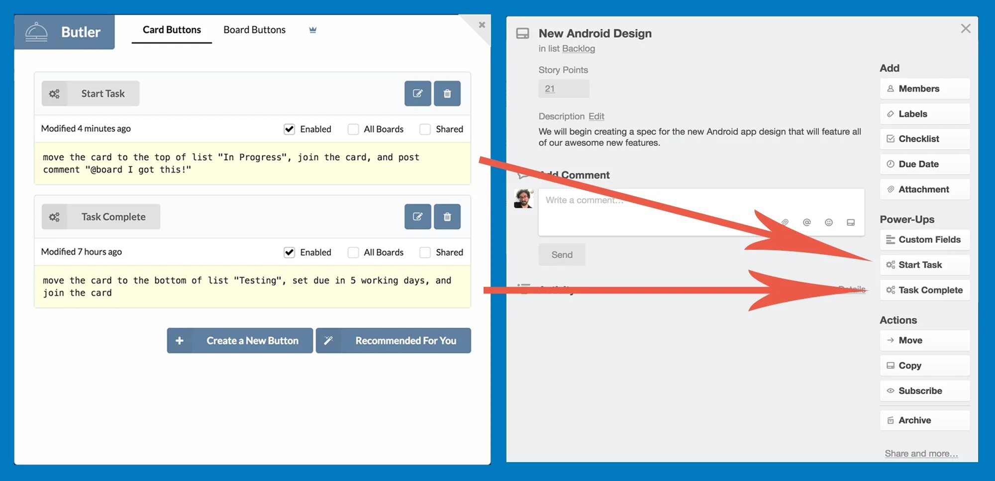The image size is (995, 481).
Task: Set a Due Date on the card
Action: tap(925, 164)
